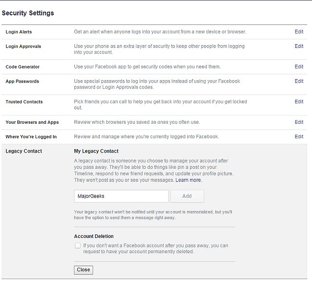Edit the Login Alerts setting
This screenshot has width=312, height=281.
pyautogui.click(x=299, y=32)
